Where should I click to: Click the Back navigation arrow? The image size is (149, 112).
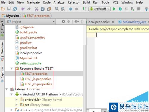(71, 9)
